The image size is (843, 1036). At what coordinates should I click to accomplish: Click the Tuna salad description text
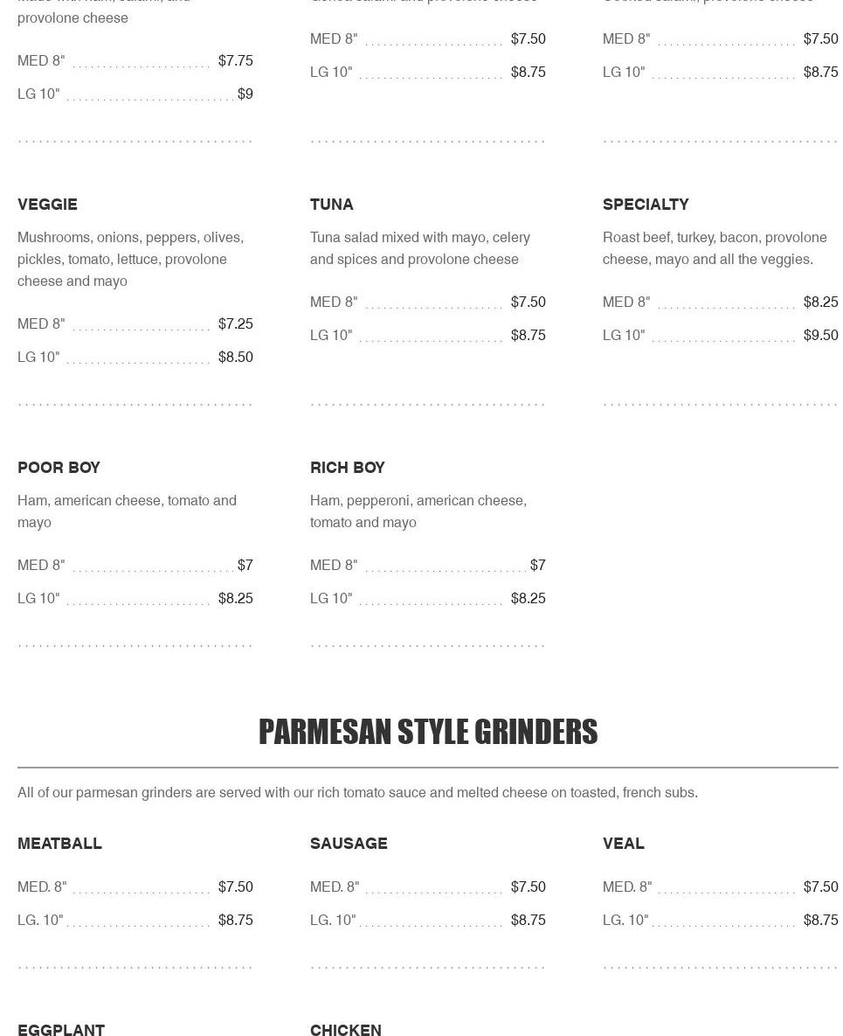point(419,248)
